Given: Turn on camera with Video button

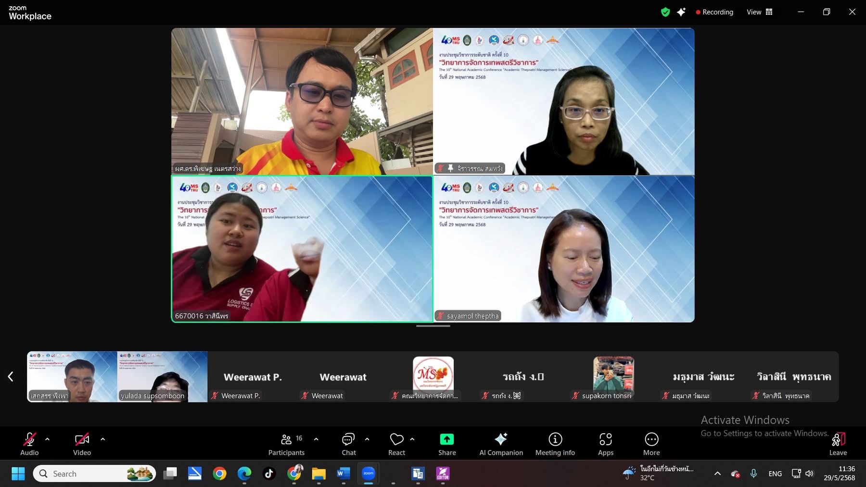Looking at the screenshot, I should pyautogui.click(x=82, y=444).
